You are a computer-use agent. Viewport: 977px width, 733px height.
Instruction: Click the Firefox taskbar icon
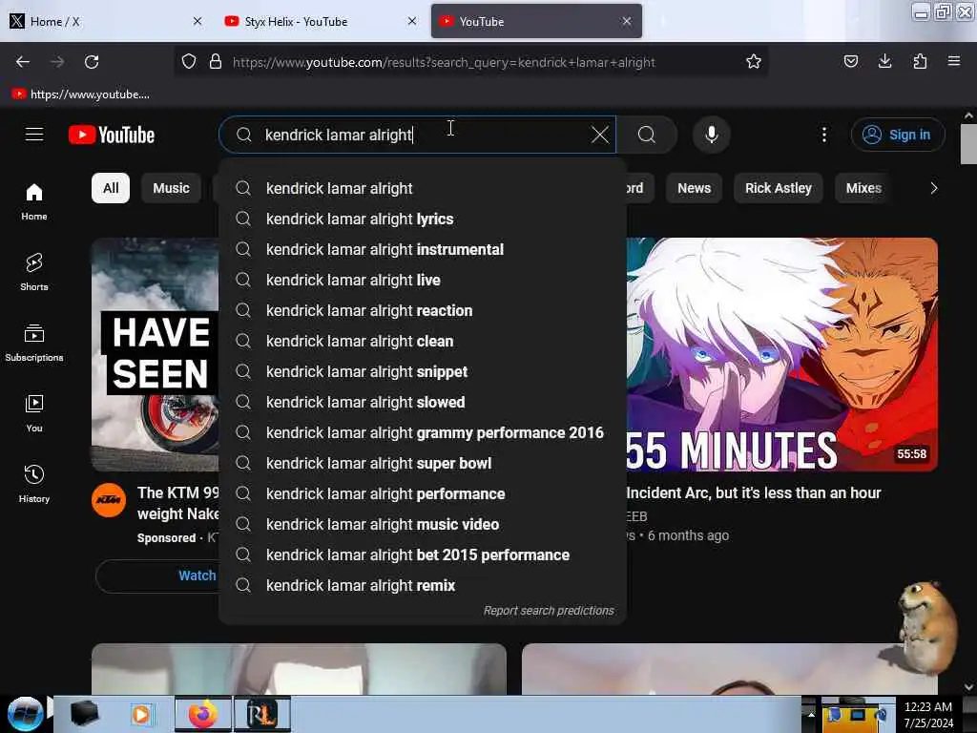pos(203,714)
